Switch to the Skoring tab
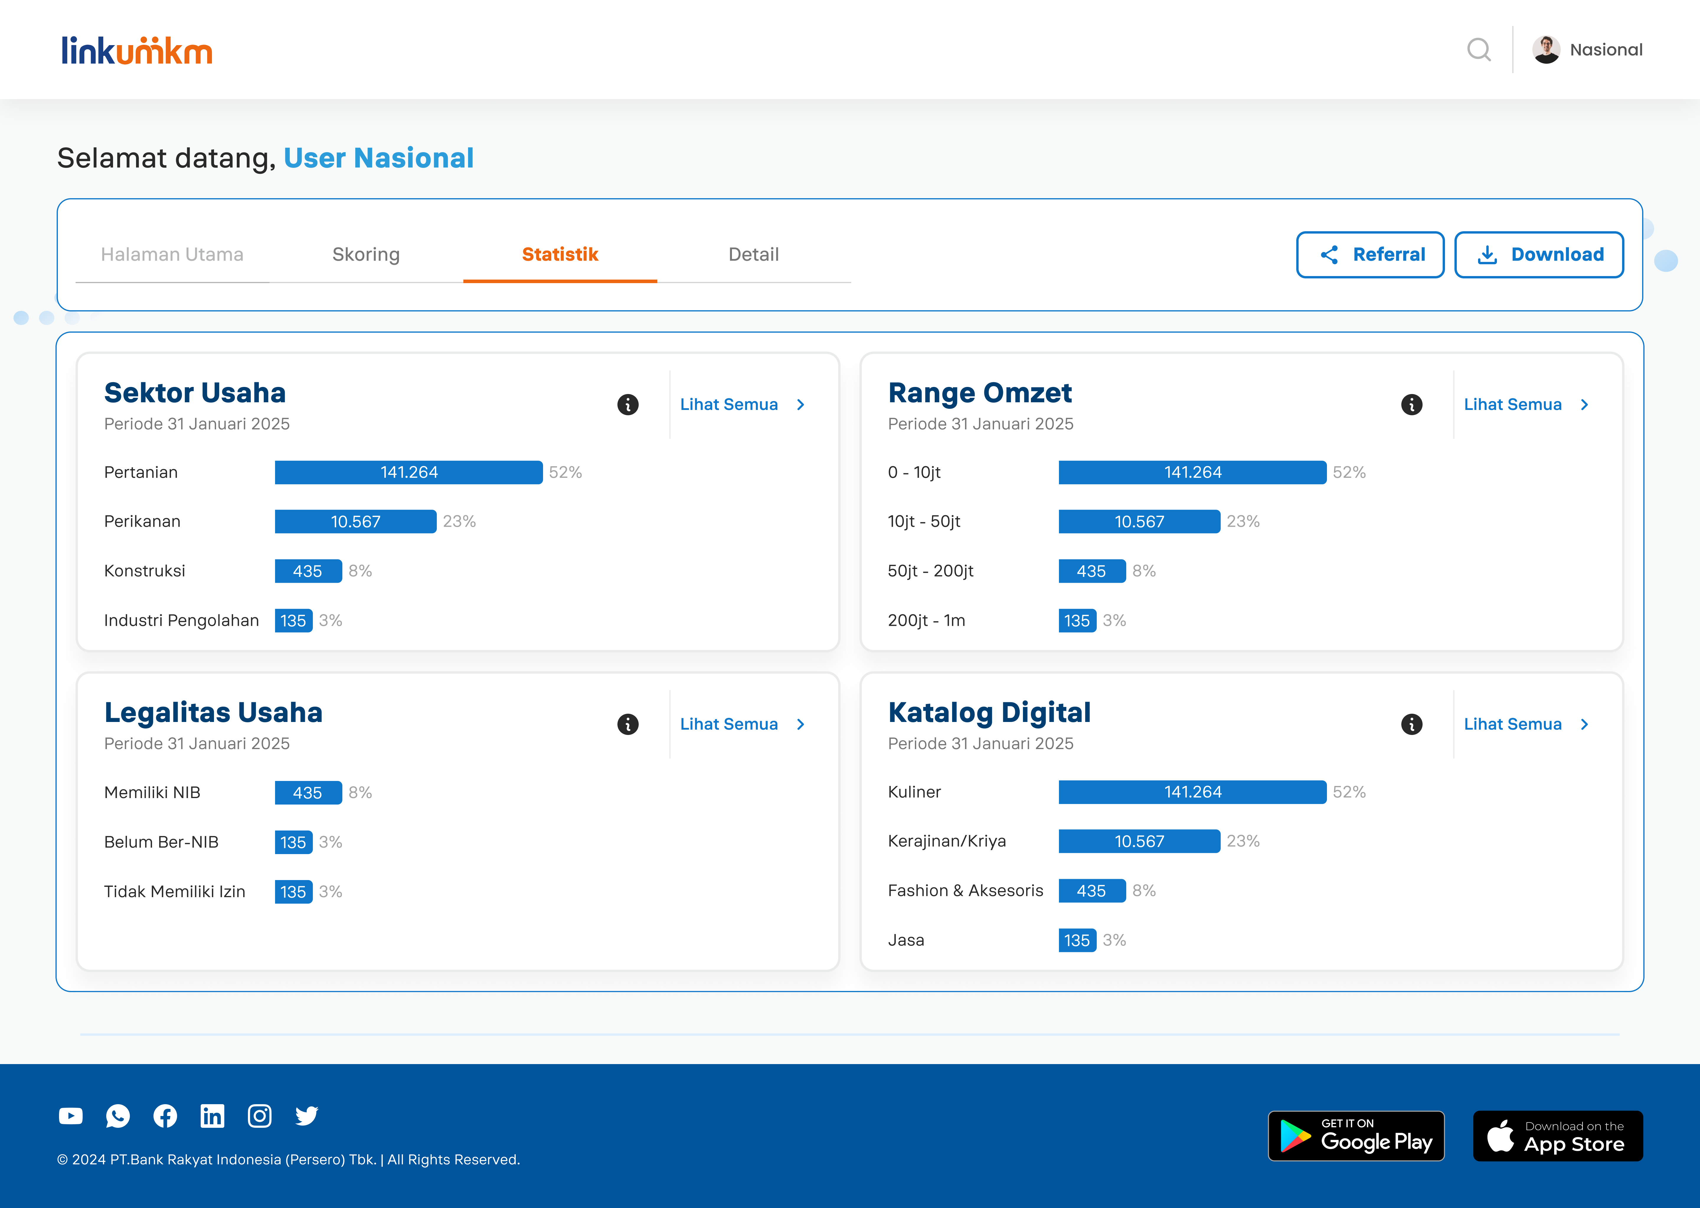Screen dimensions: 1700x1208 tap(366, 255)
